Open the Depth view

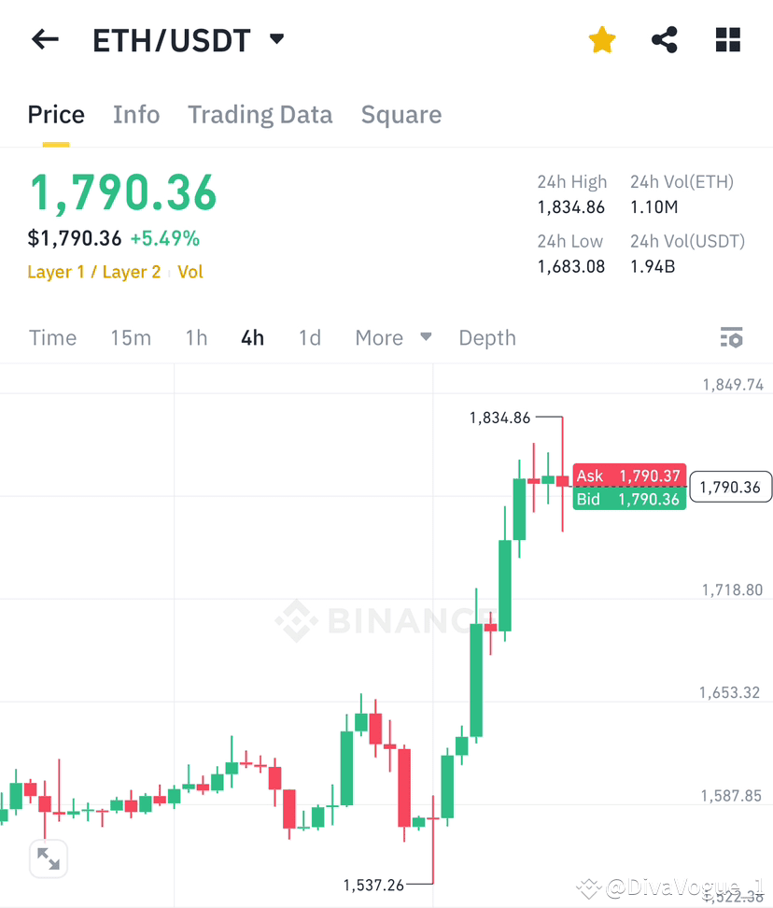coord(486,337)
